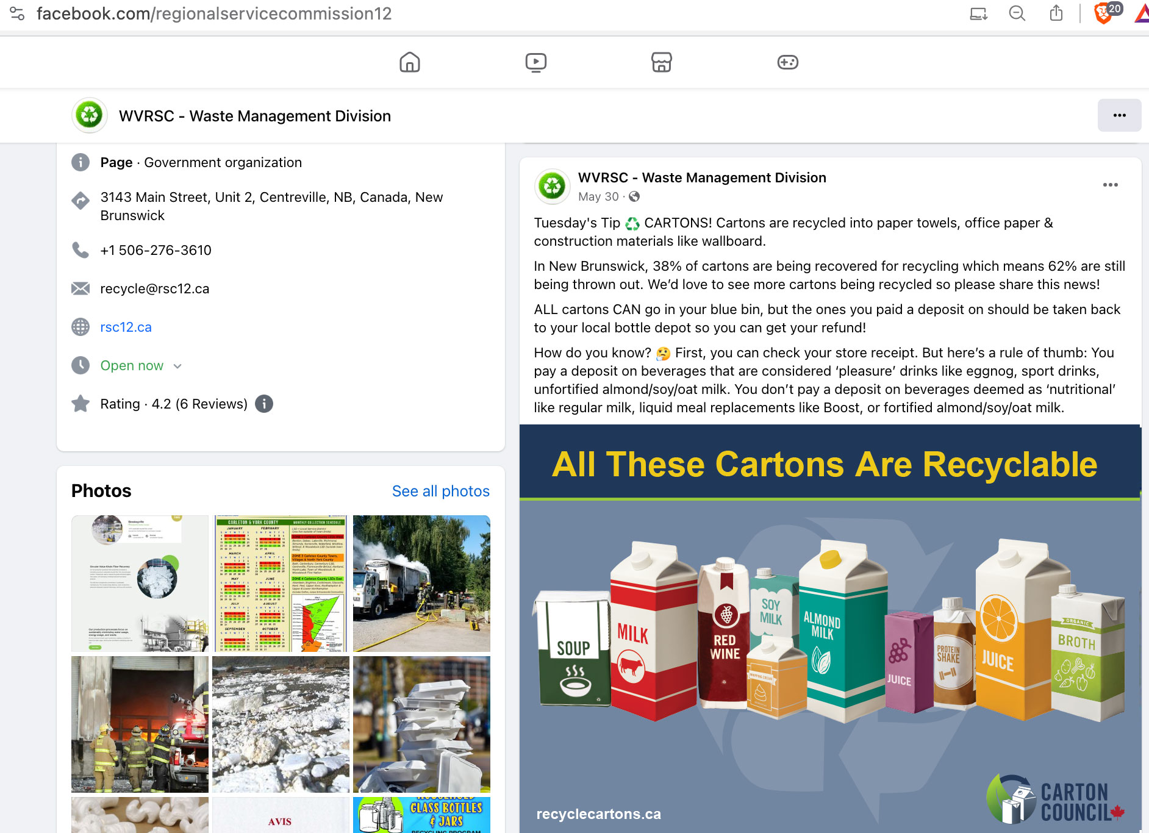Click the share page icon in address bar
This screenshot has height=833, width=1149.
[1056, 13]
